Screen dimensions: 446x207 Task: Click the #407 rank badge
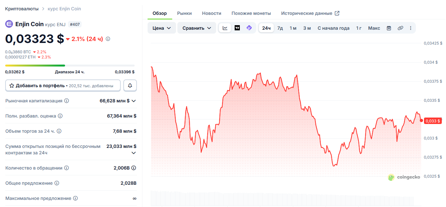click(x=75, y=24)
